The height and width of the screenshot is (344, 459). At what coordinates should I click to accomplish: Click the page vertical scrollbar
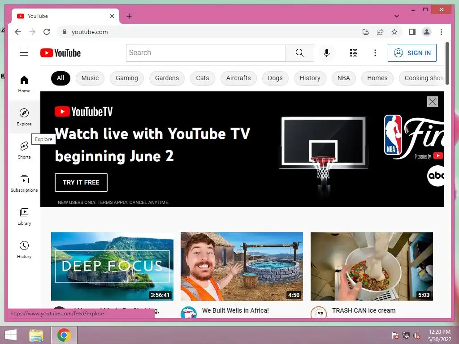pyautogui.click(x=447, y=63)
